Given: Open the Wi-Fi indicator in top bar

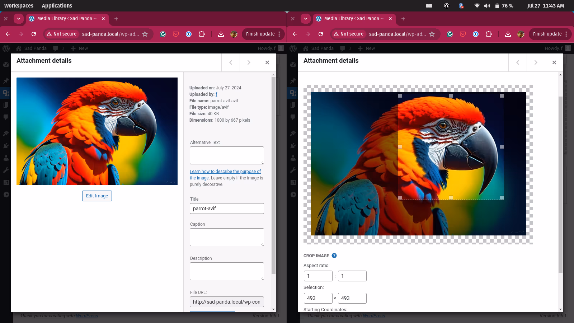Looking at the screenshot, I should (477, 6).
